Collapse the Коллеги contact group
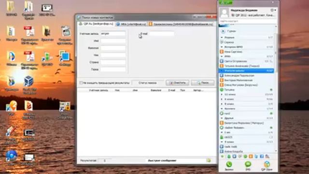 [222, 109]
